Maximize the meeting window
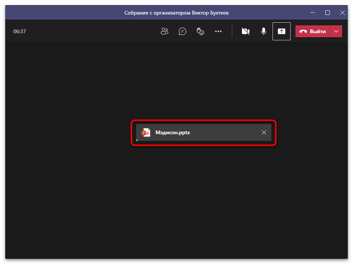The height and width of the screenshot is (264, 353). [328, 13]
